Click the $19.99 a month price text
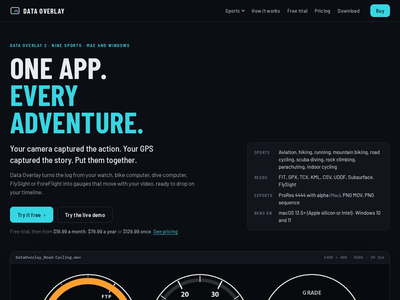Image resolution: width=400 pixels, height=300 pixels. [x=69, y=231]
